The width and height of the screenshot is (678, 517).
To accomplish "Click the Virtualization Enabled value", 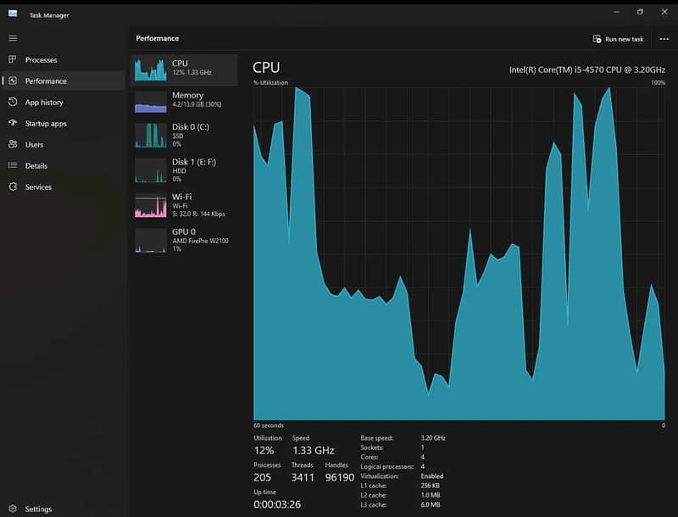I will tap(432, 476).
